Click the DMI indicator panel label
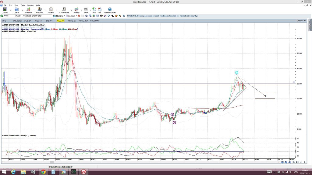The height and width of the screenshot is (175, 312). [19, 136]
